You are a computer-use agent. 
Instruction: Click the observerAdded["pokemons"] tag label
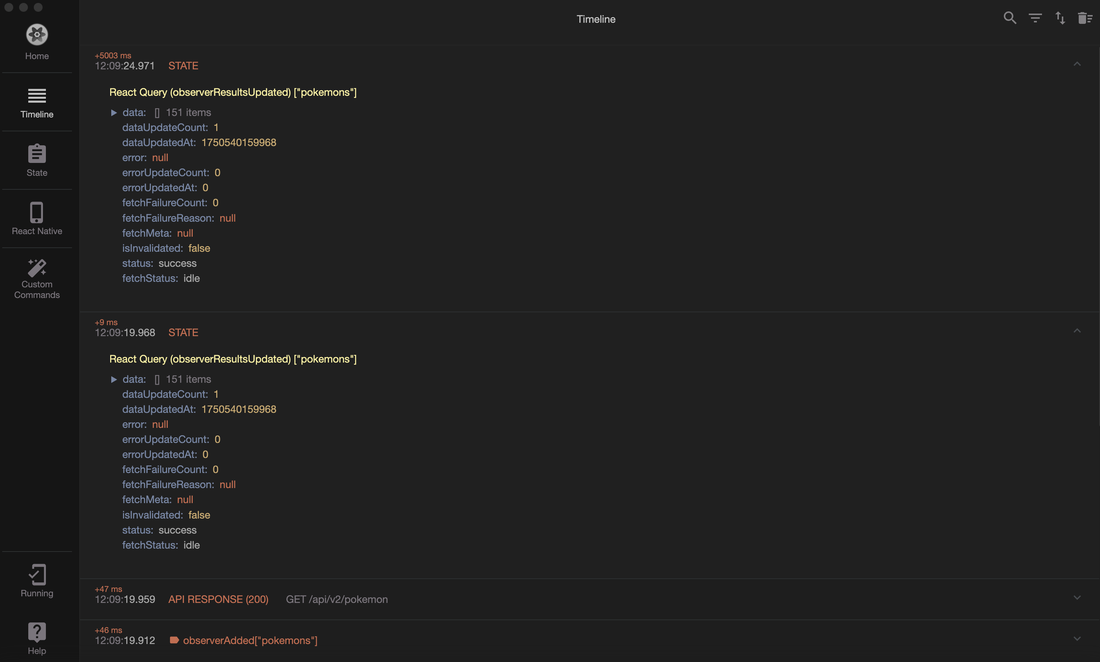[x=250, y=641]
